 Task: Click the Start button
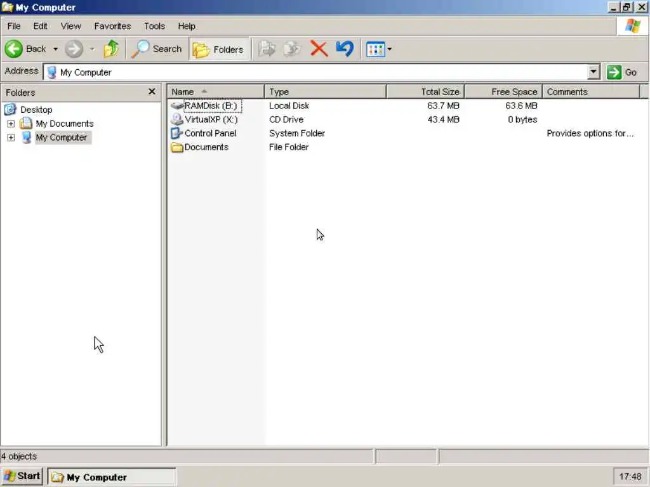(x=22, y=476)
